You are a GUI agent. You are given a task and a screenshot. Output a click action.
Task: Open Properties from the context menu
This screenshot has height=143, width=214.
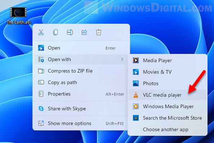click(x=81, y=94)
